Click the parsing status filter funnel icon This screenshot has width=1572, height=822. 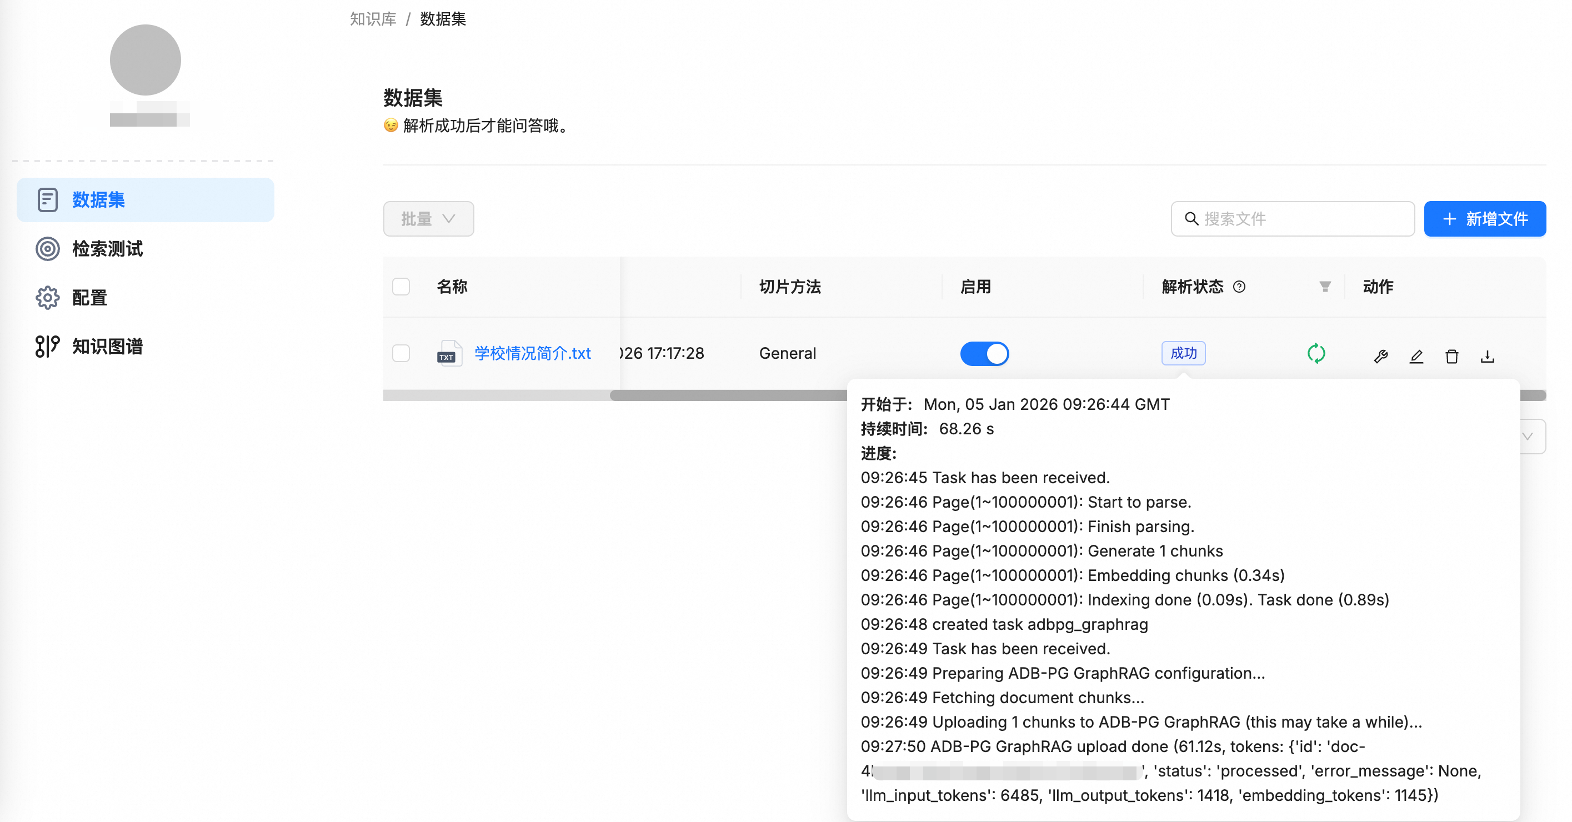(1324, 286)
